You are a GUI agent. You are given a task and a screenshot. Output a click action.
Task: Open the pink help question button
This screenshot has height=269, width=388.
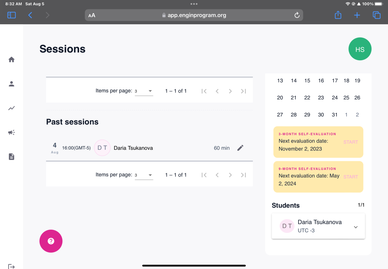(51, 241)
